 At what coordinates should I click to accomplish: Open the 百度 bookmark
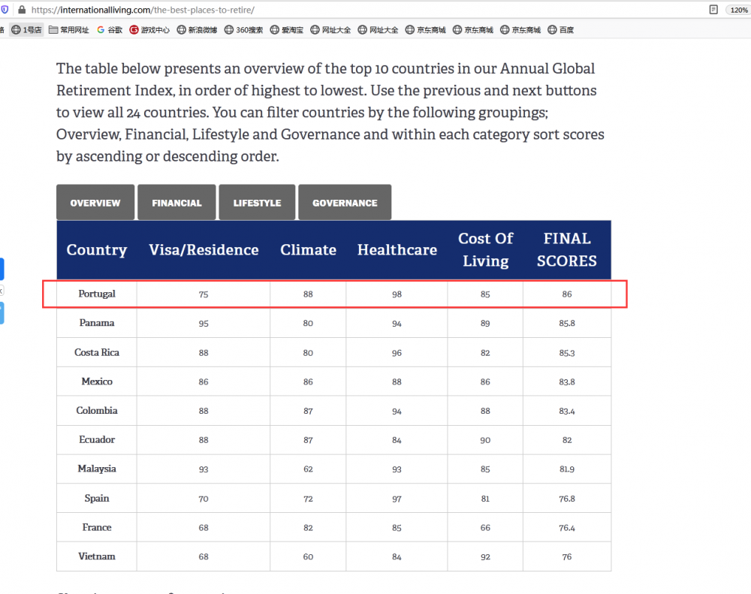click(561, 30)
